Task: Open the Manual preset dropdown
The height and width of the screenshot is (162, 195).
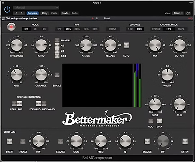Action: pos(36,7)
